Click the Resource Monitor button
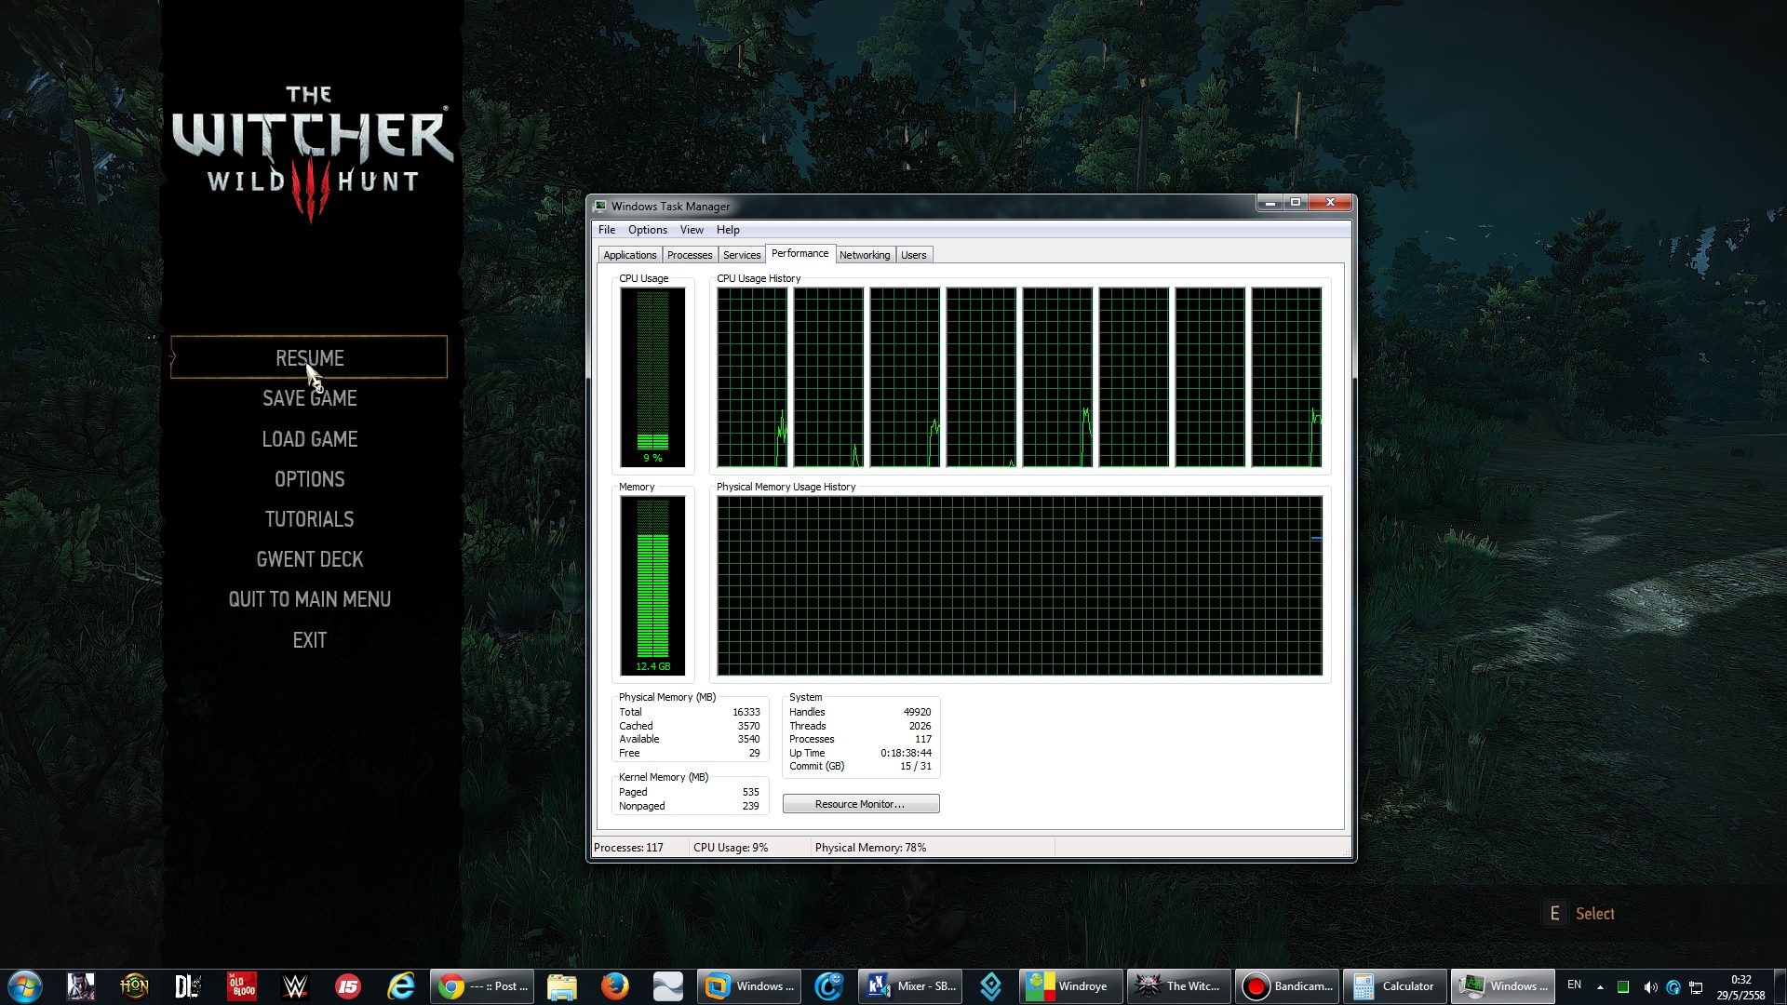Screen dimensions: 1787x1005 coord(860,804)
